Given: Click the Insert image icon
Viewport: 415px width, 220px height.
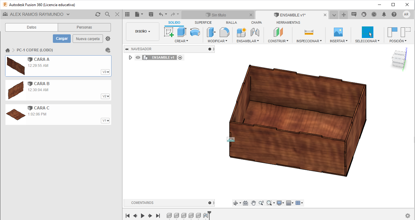Looking at the screenshot, I should click(x=338, y=32).
